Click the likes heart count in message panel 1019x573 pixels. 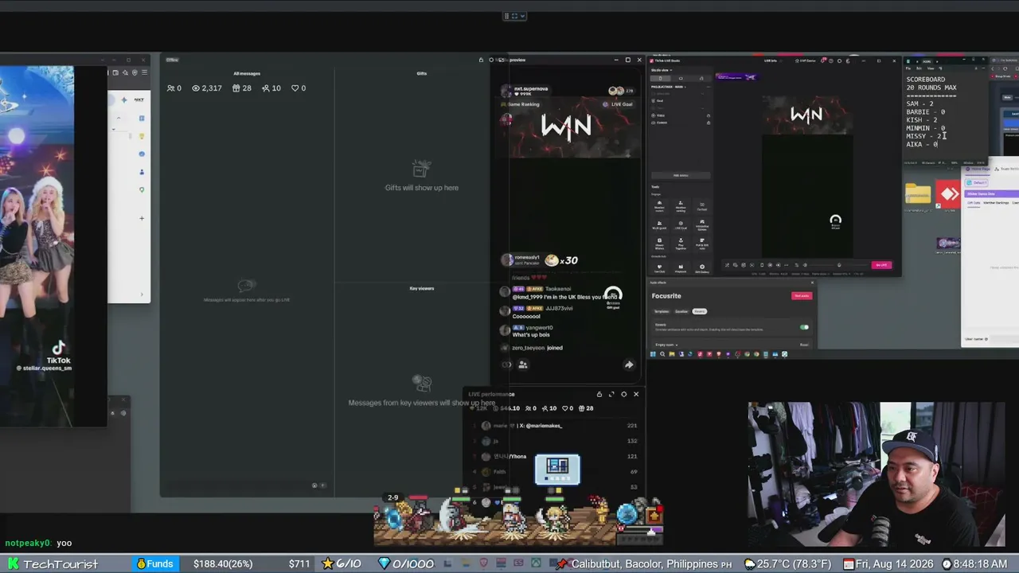[299, 88]
